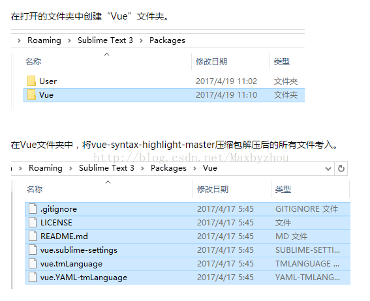Select the User folder name

click(x=48, y=81)
